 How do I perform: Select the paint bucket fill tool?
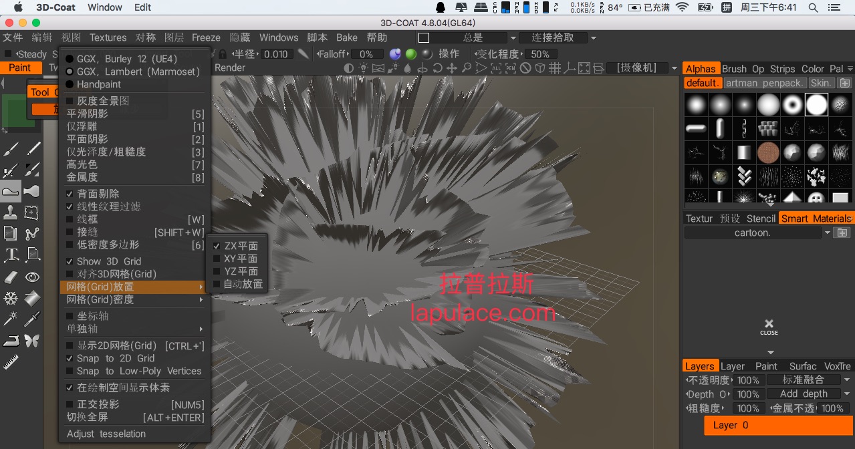pos(32,298)
